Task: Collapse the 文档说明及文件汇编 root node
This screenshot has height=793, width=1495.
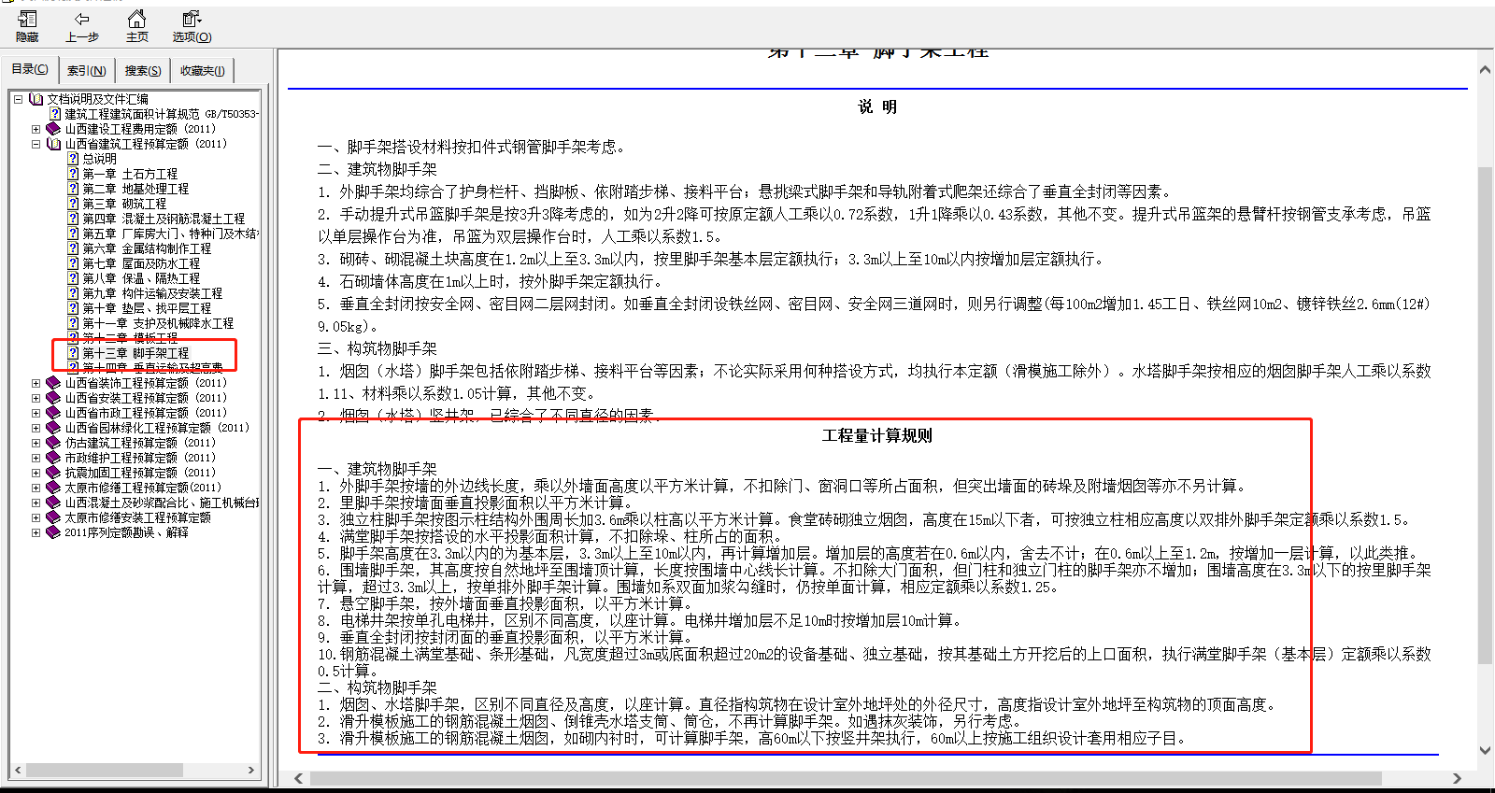Action: 18,99
